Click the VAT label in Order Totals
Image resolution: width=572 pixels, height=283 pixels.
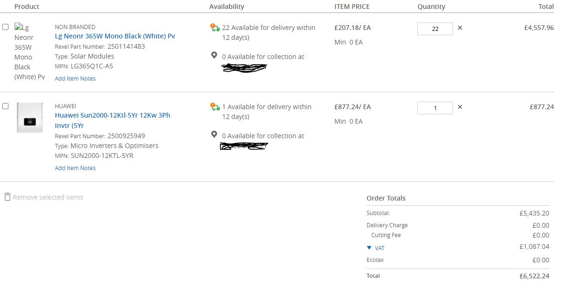pyautogui.click(x=379, y=248)
